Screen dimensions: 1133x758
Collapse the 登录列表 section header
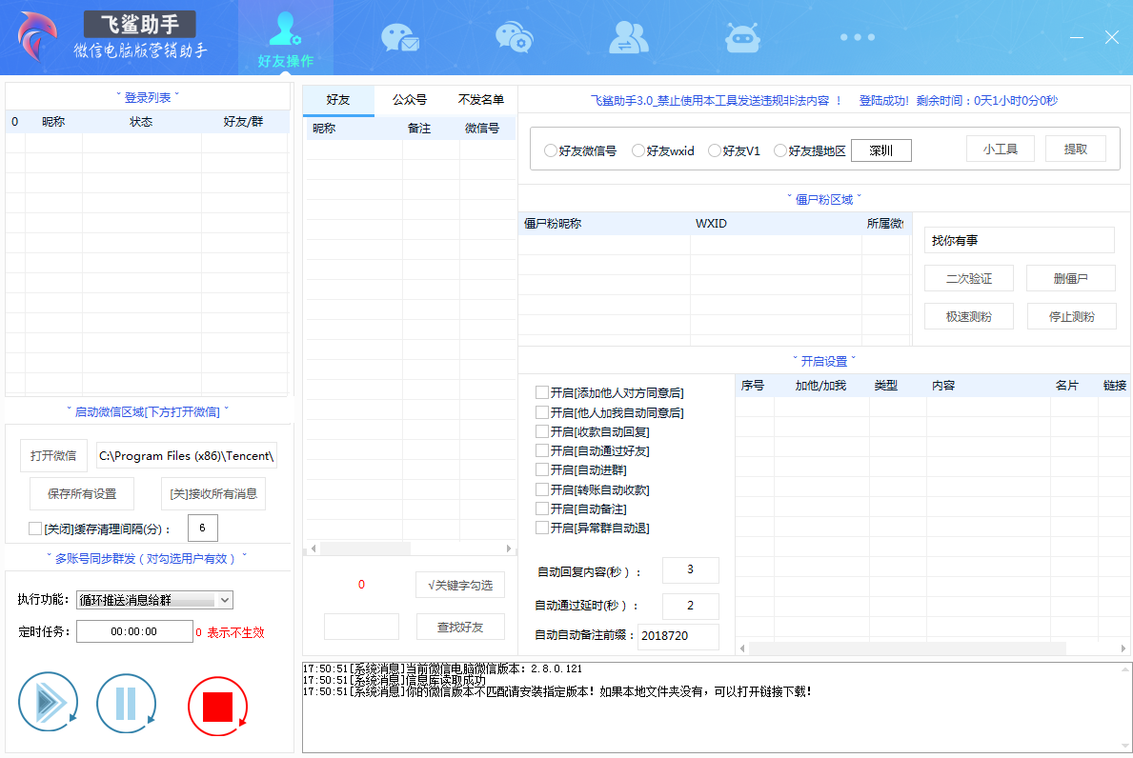(148, 97)
